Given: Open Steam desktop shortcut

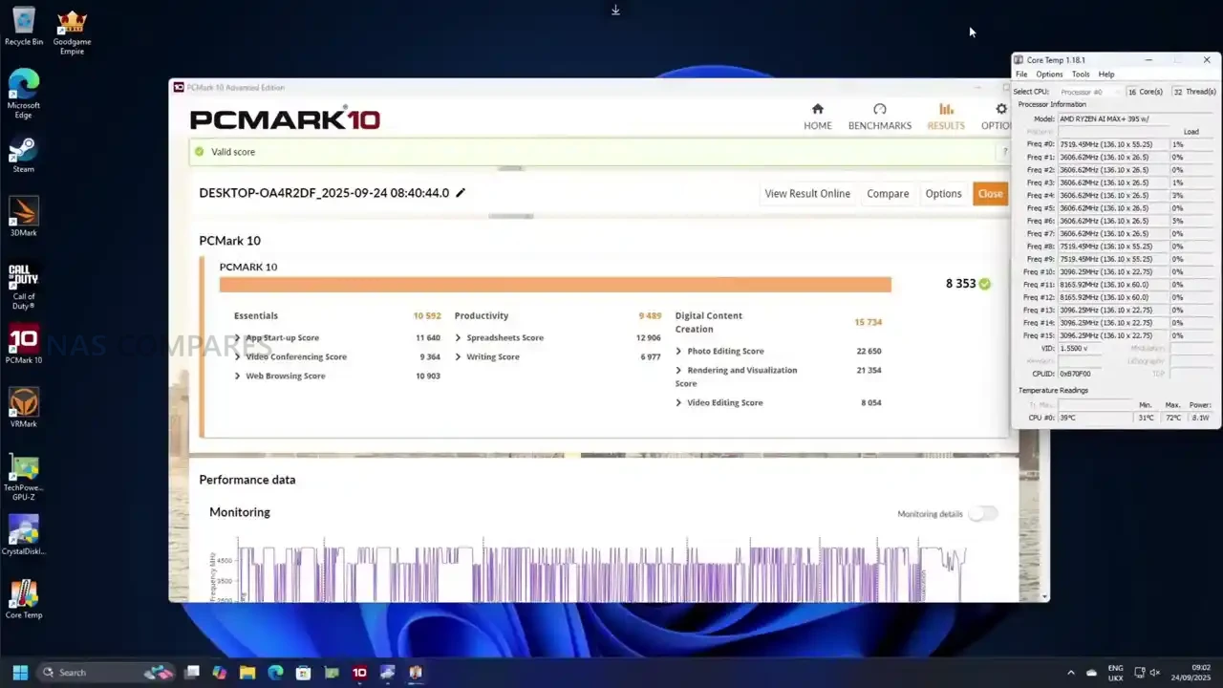Looking at the screenshot, I should pos(23,151).
